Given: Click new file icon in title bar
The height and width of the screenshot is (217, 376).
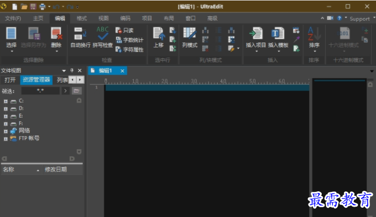Looking at the screenshot, I should [15, 7].
